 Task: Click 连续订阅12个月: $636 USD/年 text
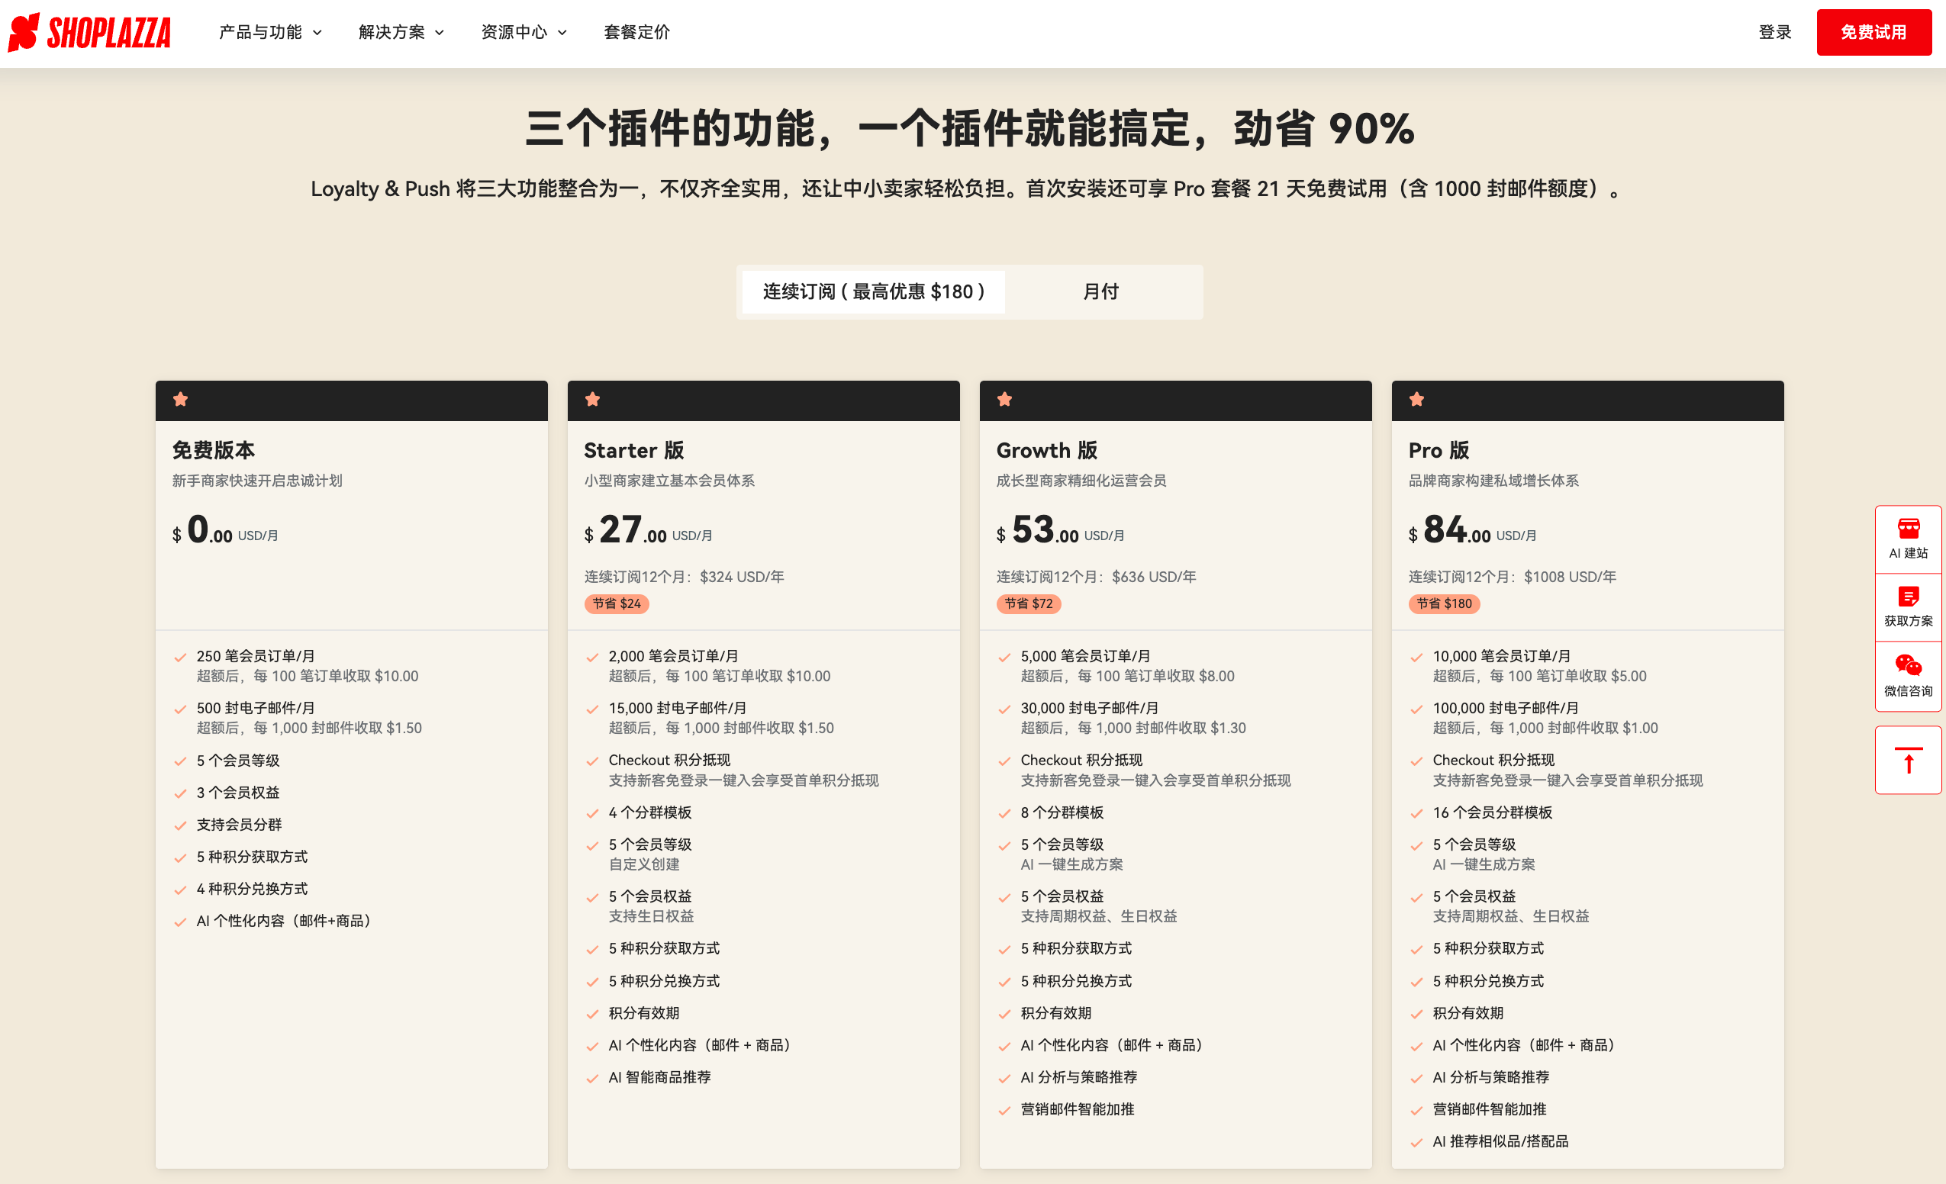pyautogui.click(x=1096, y=577)
